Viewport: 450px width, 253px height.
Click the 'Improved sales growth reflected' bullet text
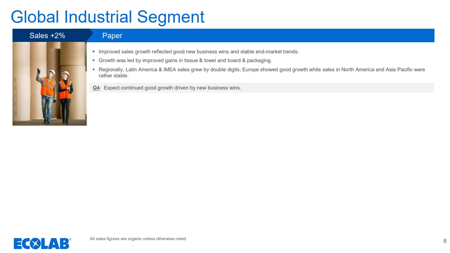point(198,52)
